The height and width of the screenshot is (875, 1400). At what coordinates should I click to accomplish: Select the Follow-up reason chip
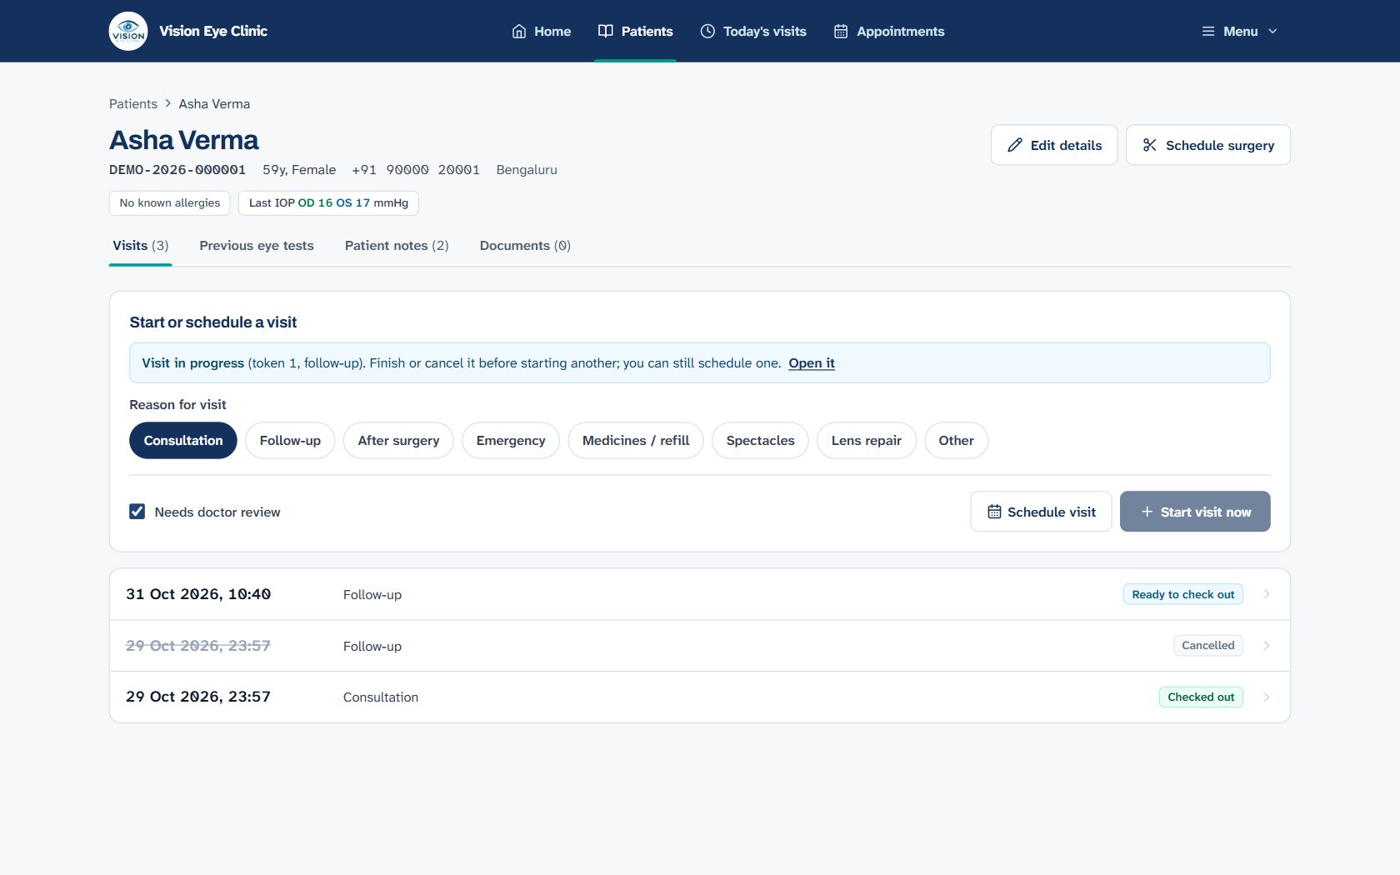(290, 440)
